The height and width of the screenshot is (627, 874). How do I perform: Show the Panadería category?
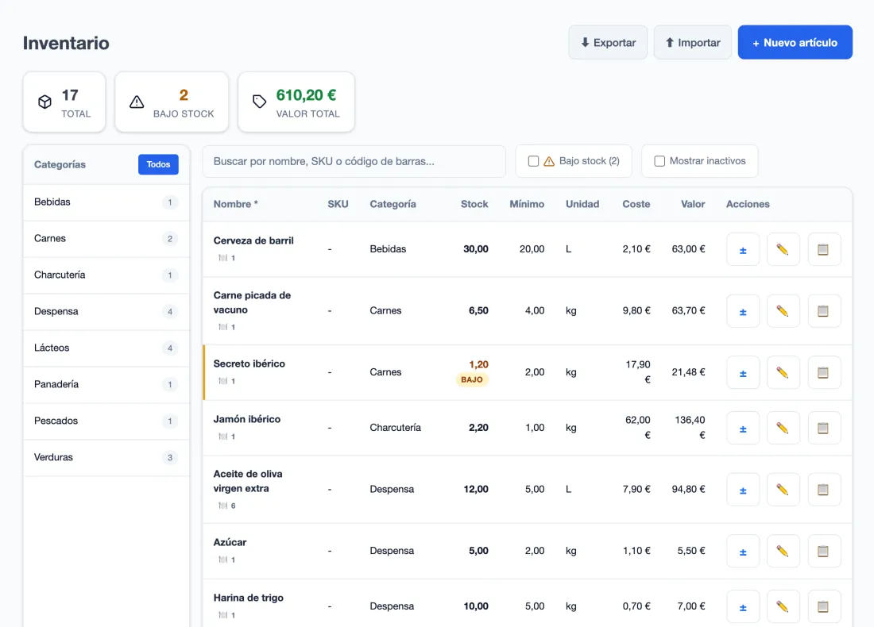pyautogui.click(x=106, y=385)
